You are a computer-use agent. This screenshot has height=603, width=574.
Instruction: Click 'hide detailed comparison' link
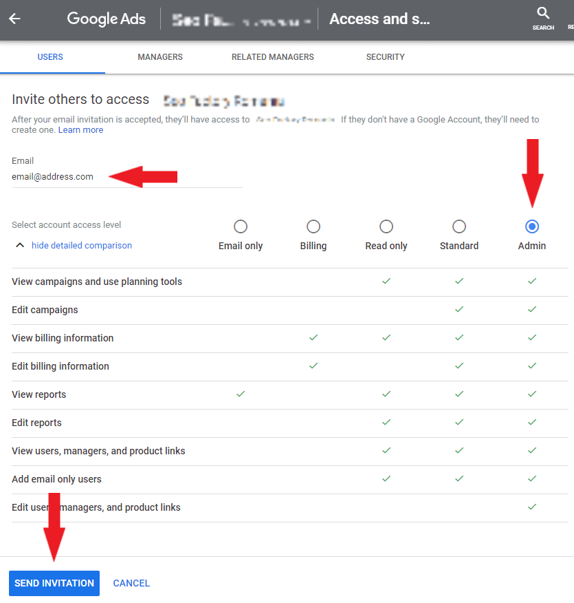(82, 245)
